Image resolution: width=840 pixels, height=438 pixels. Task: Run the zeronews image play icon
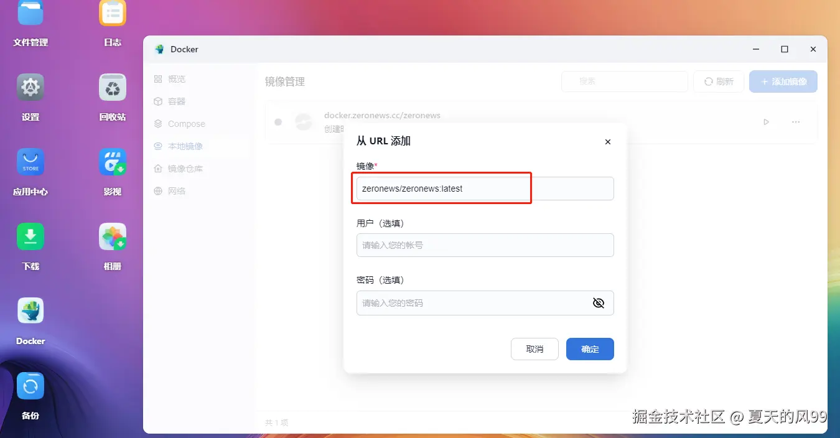pos(767,122)
